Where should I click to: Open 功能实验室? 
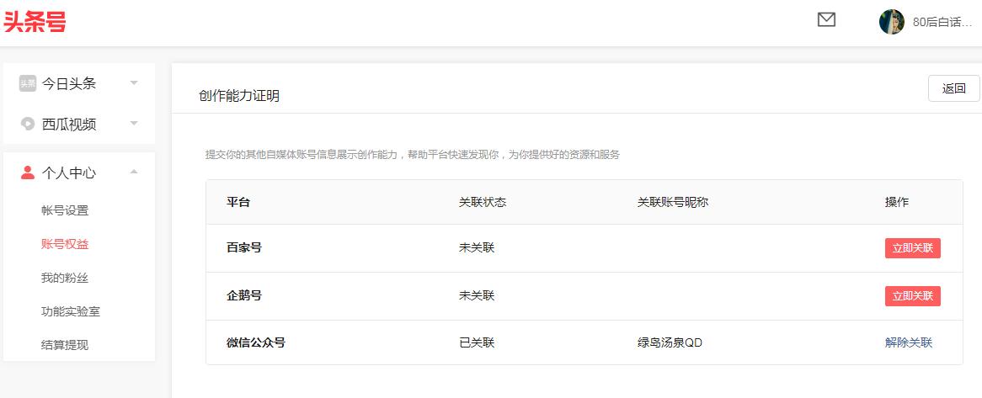[x=71, y=311]
